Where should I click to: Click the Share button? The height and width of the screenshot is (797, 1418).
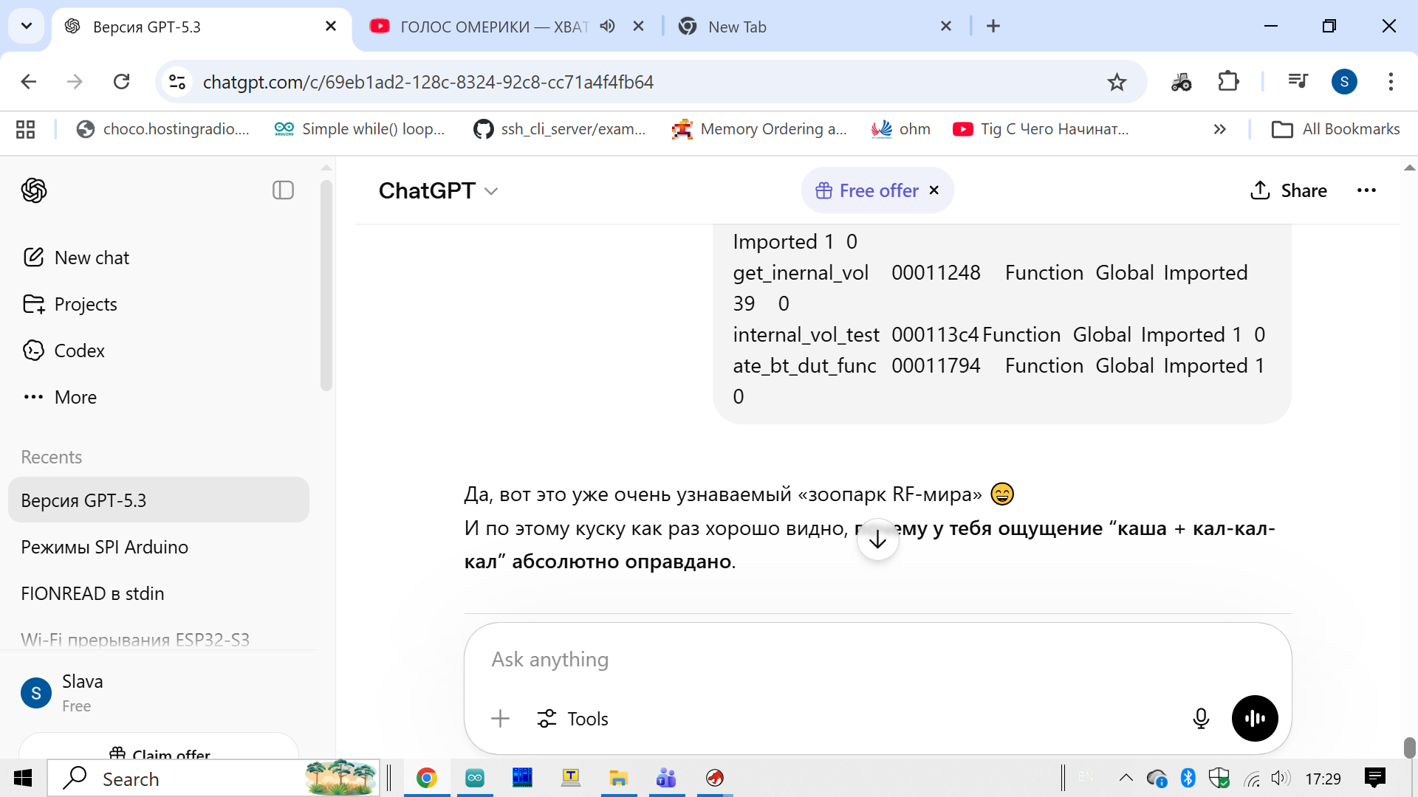pyautogui.click(x=1289, y=190)
